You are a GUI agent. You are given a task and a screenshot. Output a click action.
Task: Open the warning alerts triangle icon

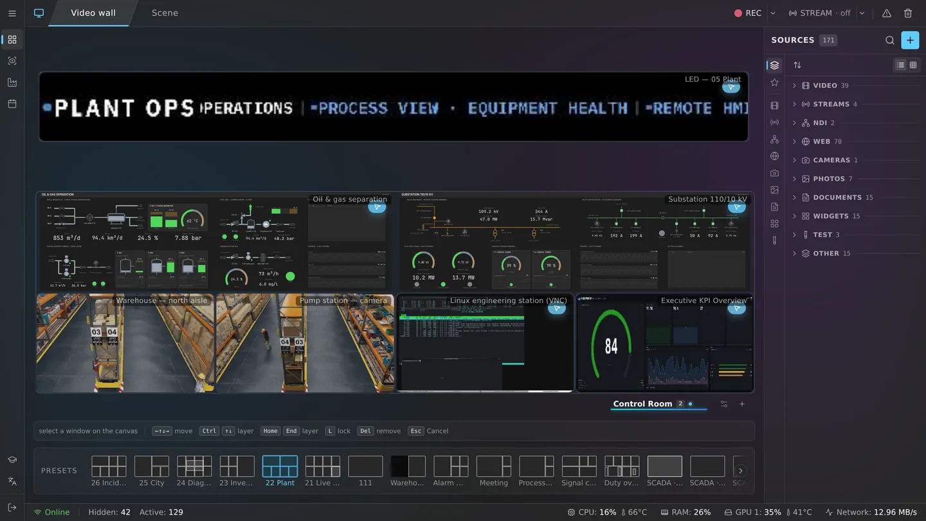point(887,13)
